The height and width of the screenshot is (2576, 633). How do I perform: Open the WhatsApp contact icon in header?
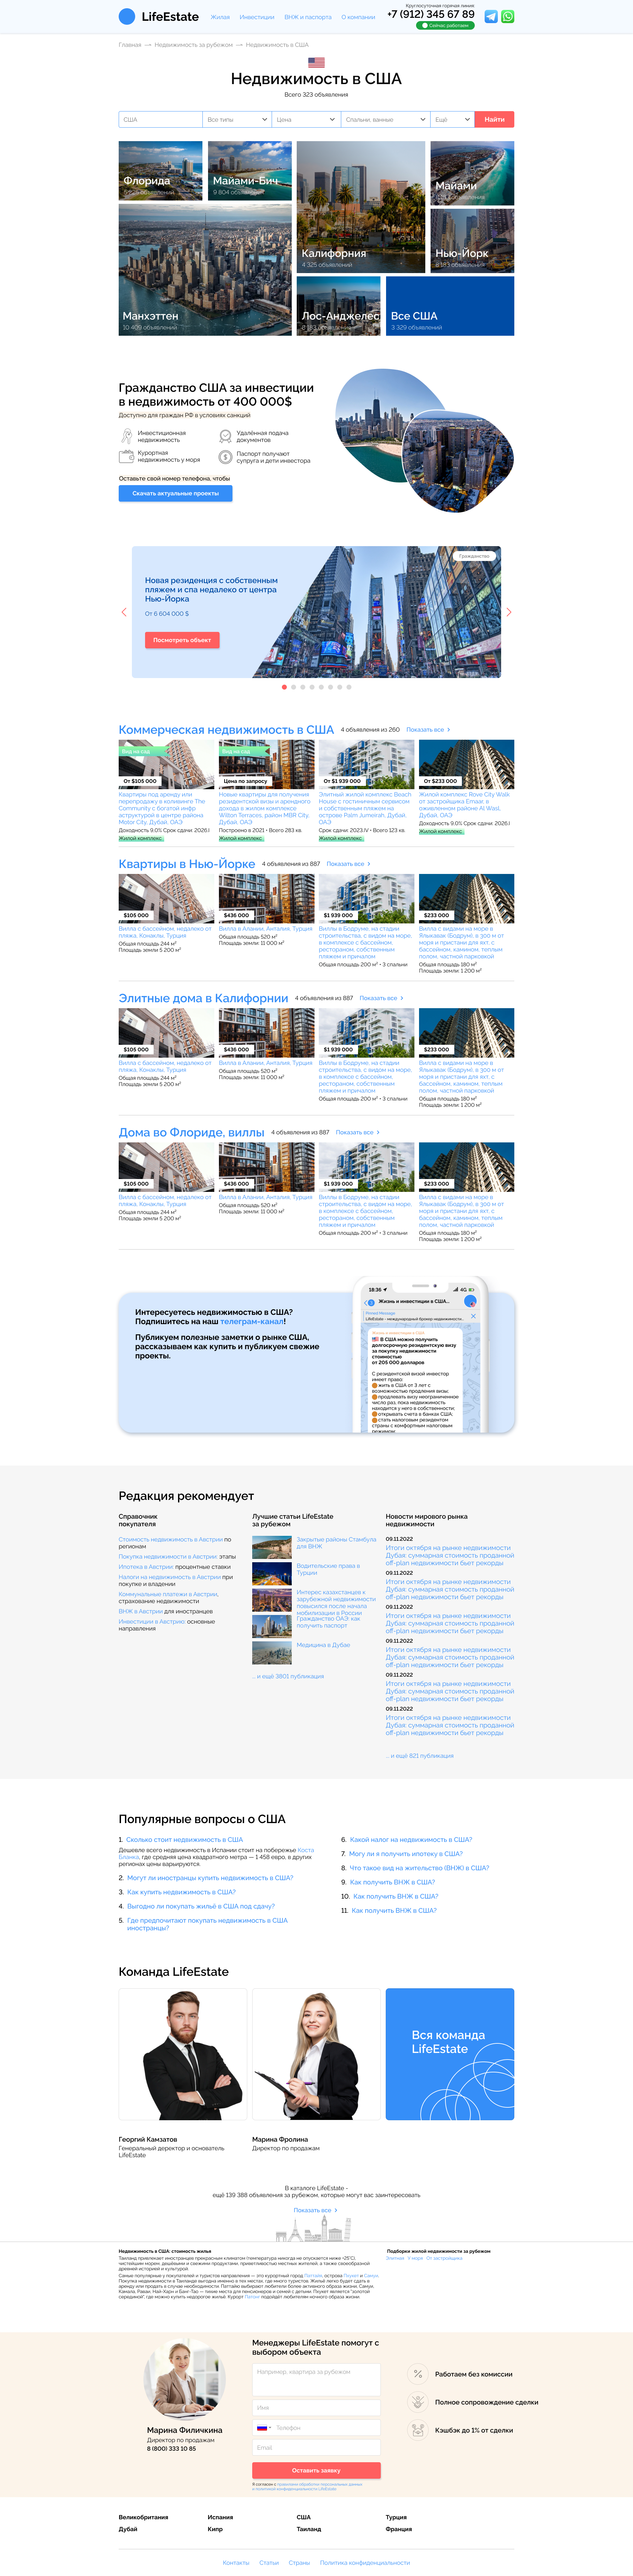[508, 16]
